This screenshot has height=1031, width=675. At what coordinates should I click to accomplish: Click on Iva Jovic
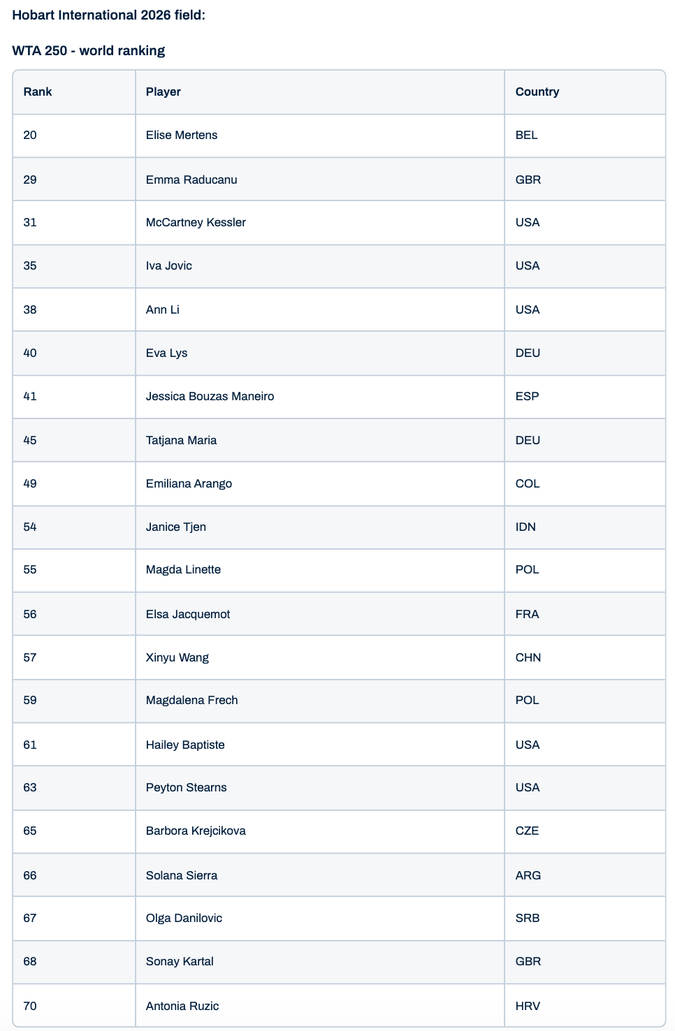pyautogui.click(x=168, y=266)
